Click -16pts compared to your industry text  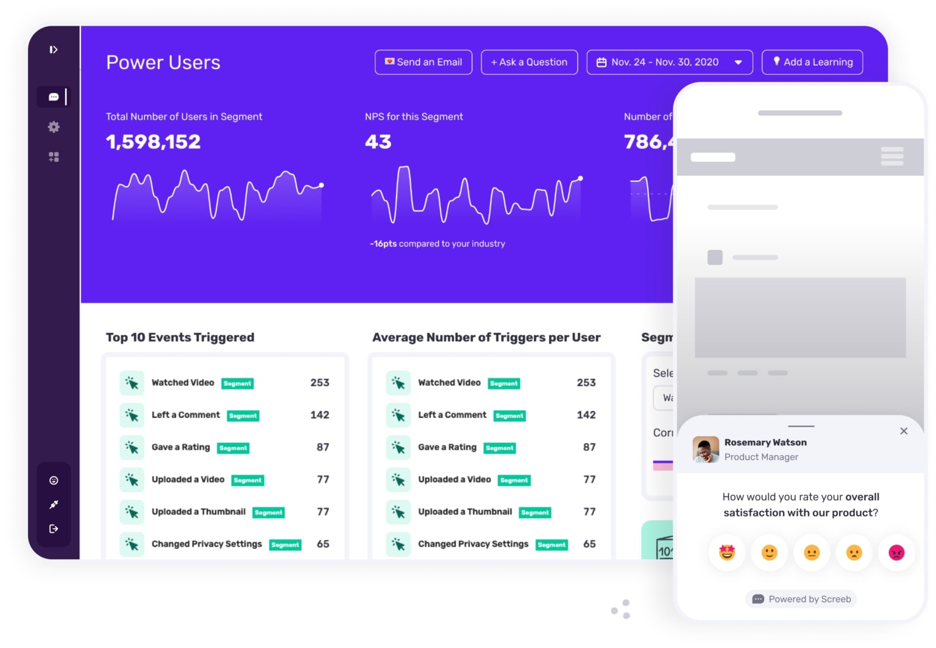tap(438, 243)
